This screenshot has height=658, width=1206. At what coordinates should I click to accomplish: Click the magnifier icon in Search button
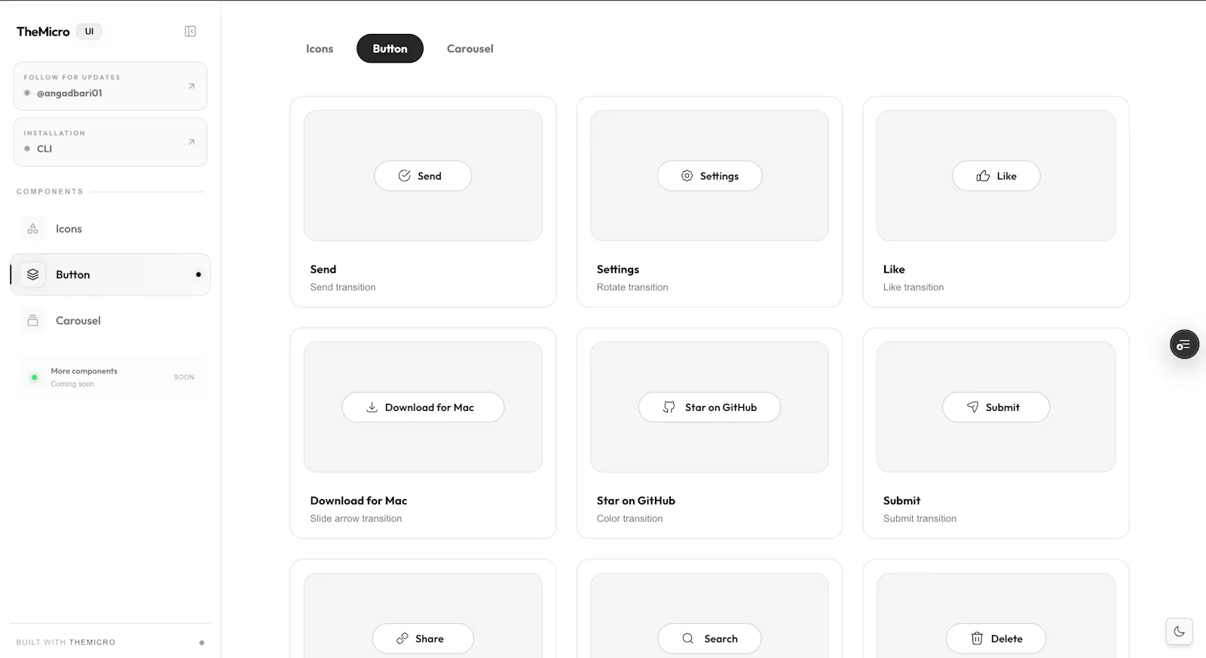point(687,638)
